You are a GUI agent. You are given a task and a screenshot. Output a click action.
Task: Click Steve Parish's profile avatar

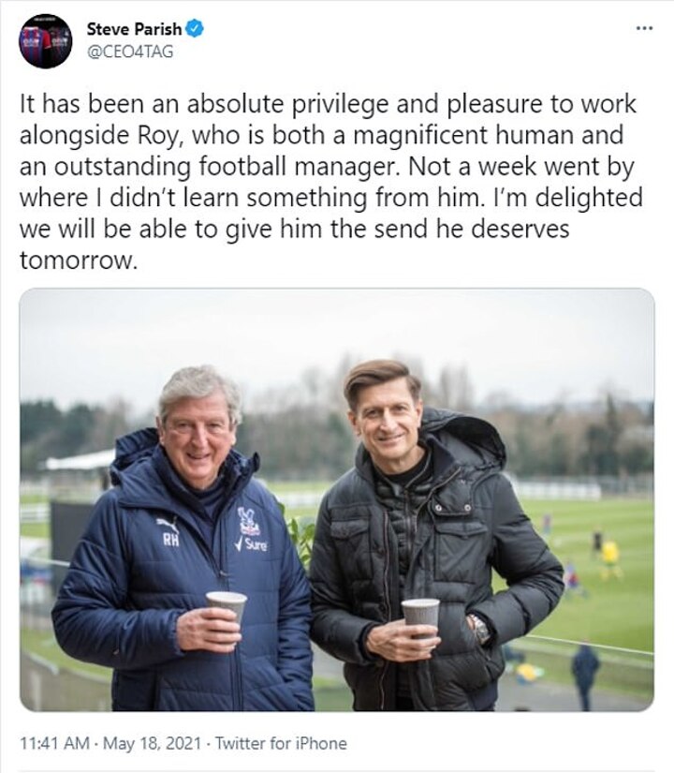coord(46,41)
